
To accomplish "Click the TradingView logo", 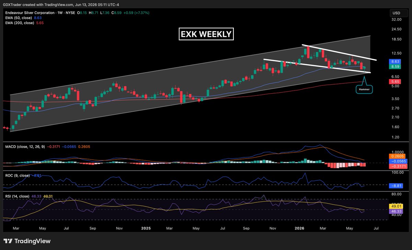I will click(x=27, y=241).
